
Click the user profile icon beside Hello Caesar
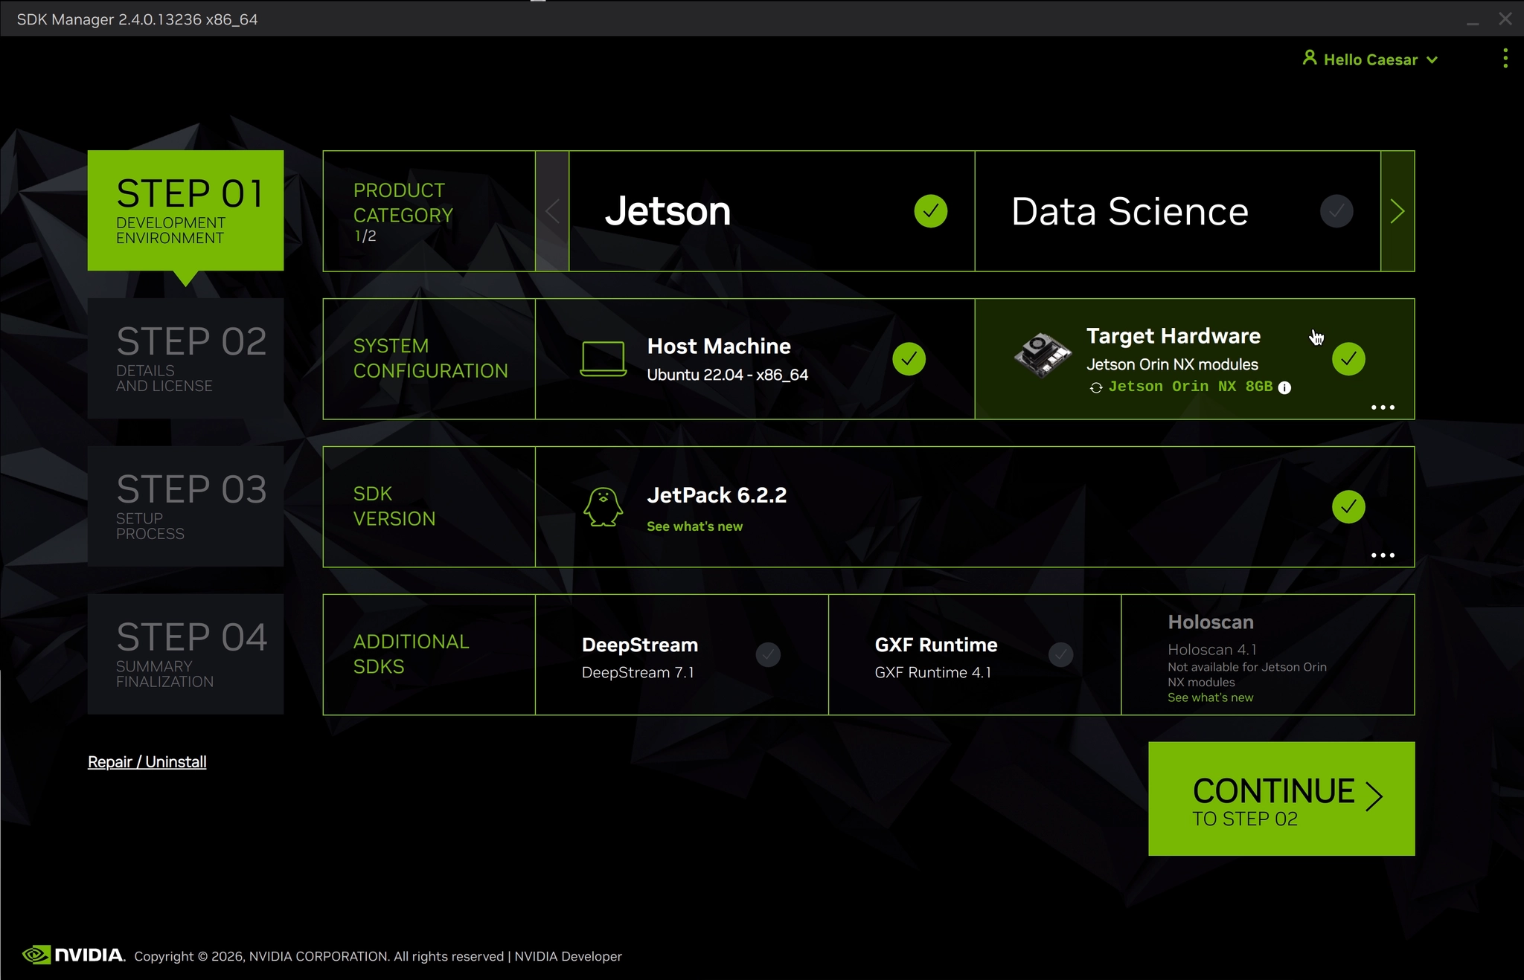(1310, 58)
